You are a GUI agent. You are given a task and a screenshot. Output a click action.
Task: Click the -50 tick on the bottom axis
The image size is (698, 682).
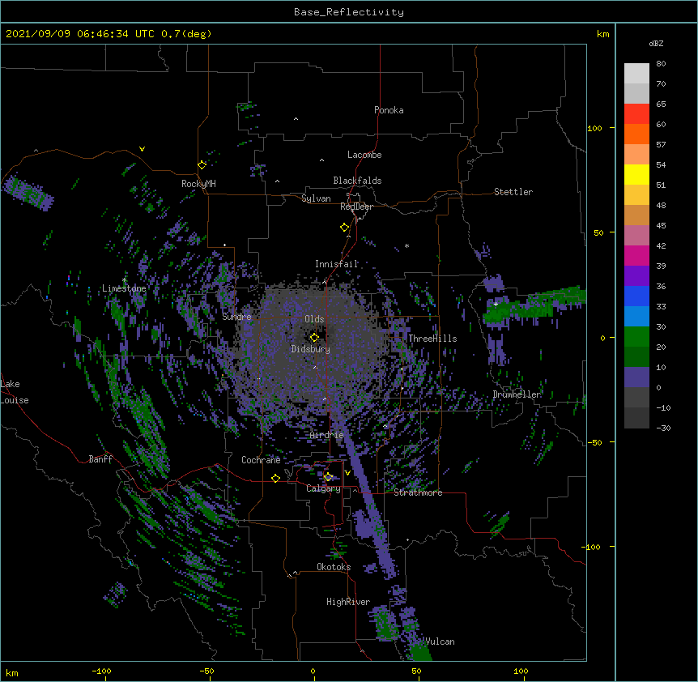pos(206,671)
